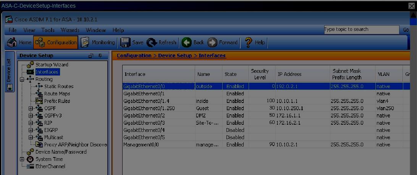Expand the RIP branch

pyautogui.click(x=31, y=123)
